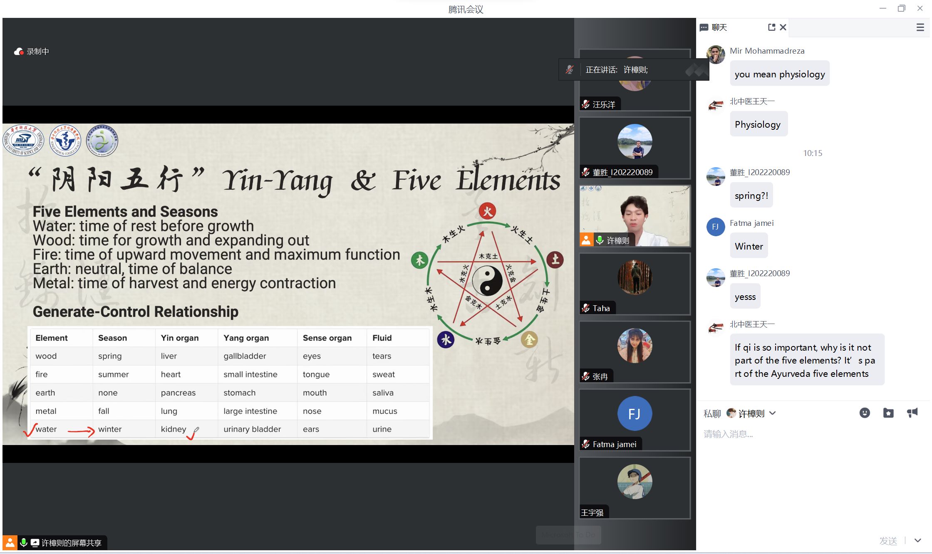932x554 pixels.
Task: Restore down the Tencent Meeting window
Action: (901, 8)
